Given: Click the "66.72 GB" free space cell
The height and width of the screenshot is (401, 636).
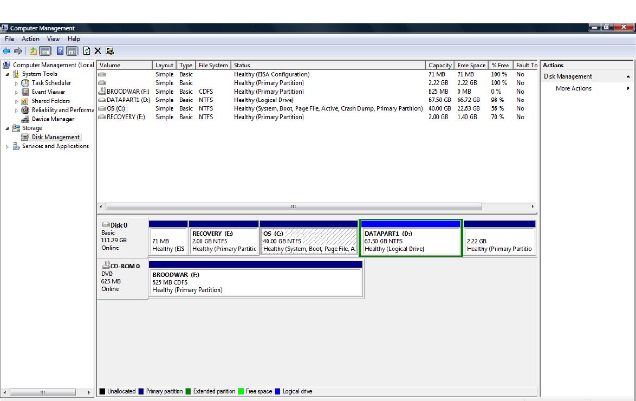Looking at the screenshot, I should 469,100.
